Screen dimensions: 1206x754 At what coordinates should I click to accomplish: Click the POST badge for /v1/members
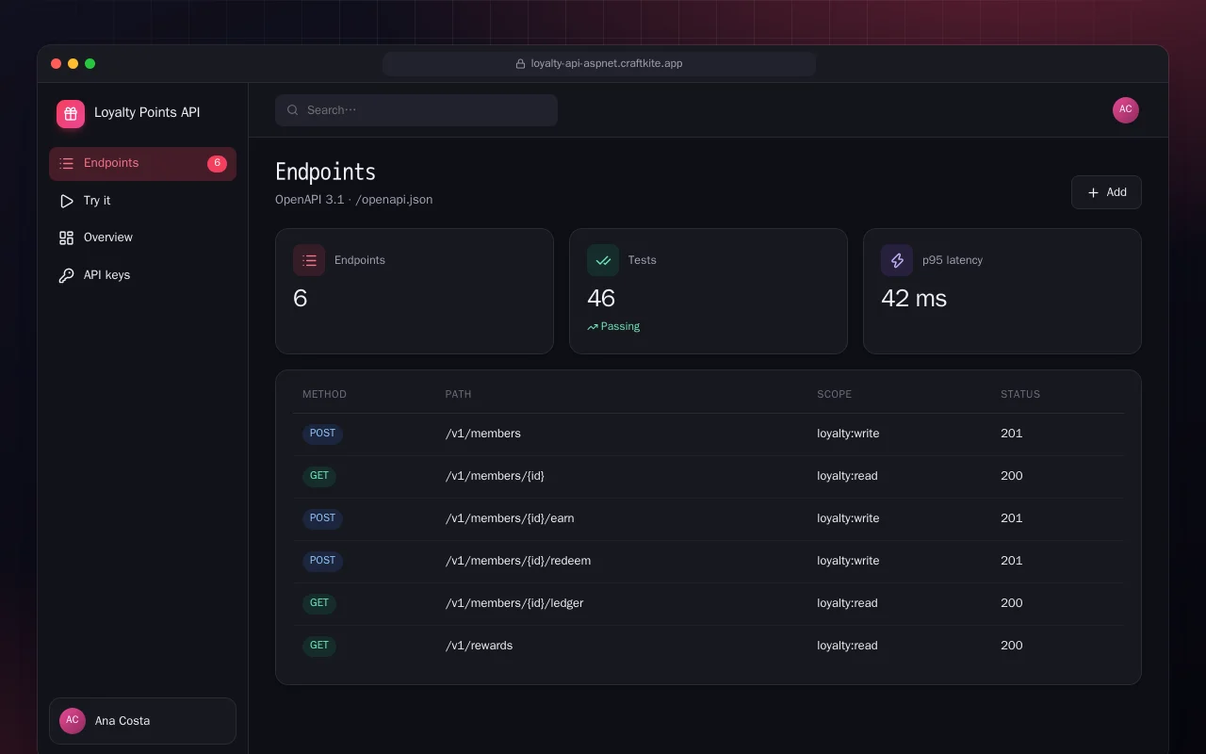click(x=322, y=434)
